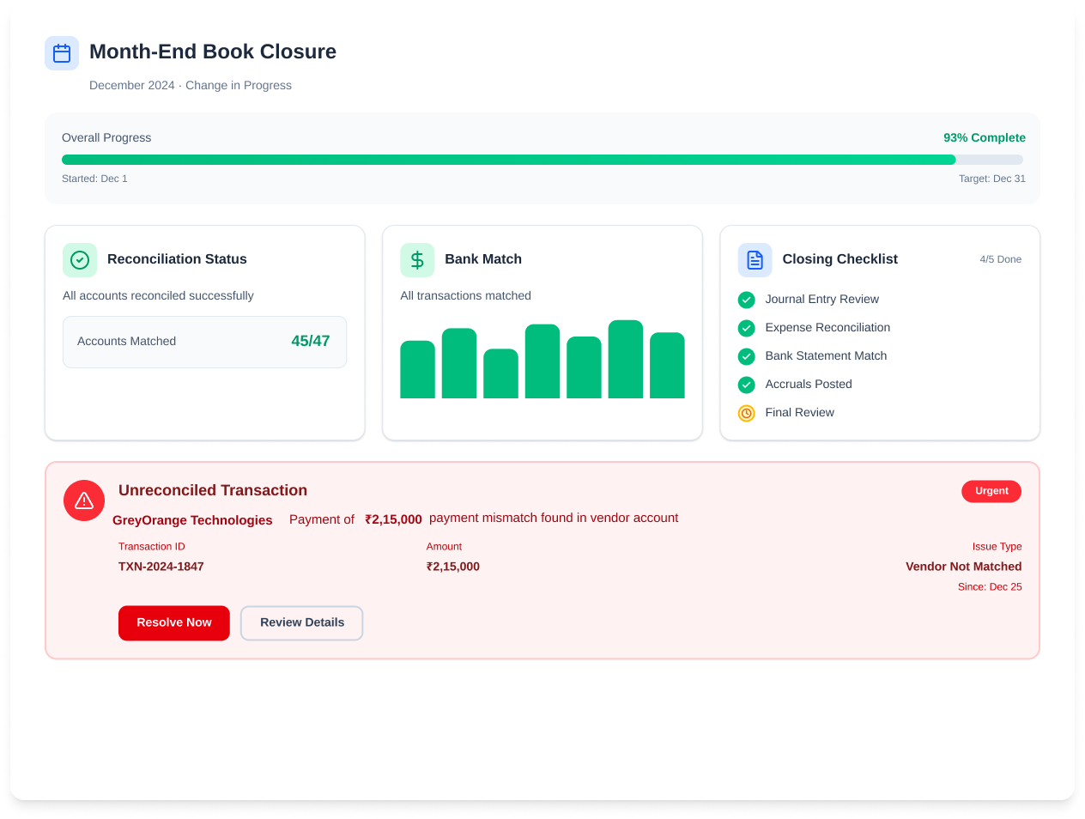Click the green check beside Bank Statement Match
Image resolution: width=1085 pixels, height=819 pixels.
coord(747,356)
